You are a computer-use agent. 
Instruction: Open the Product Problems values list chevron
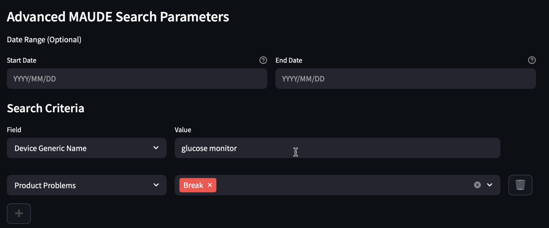click(x=490, y=185)
